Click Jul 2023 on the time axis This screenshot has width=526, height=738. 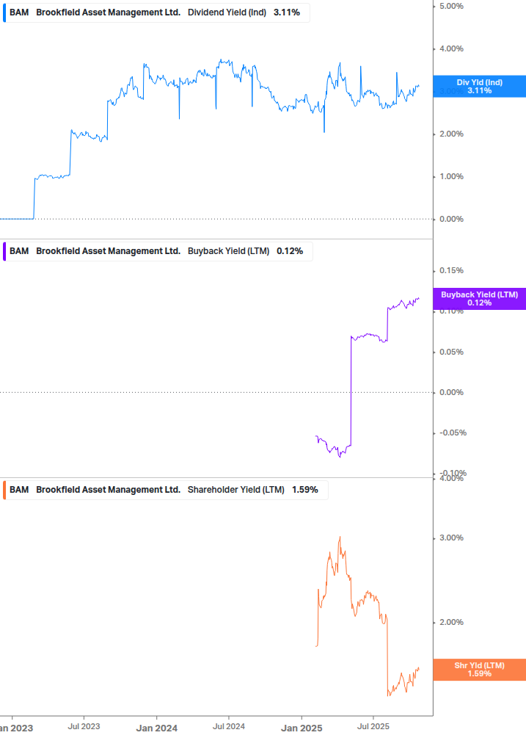coord(84,728)
